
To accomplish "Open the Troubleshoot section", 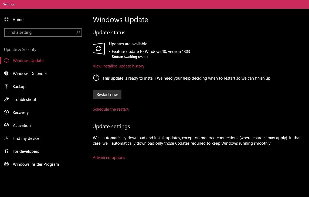I will coord(25,100).
